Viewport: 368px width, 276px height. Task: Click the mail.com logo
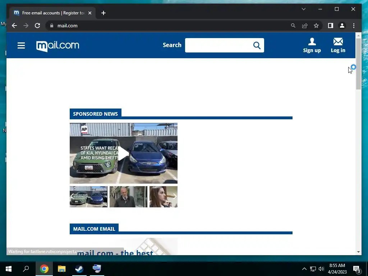(58, 46)
